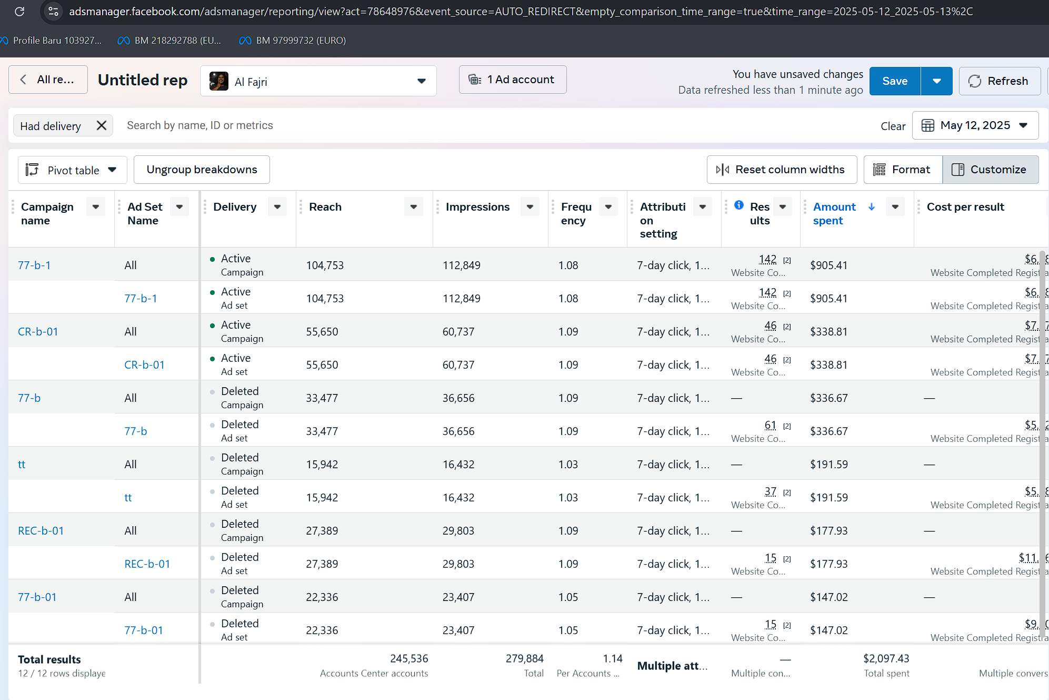Open the Campaign name column menu arrow
Viewport: 1049px width, 700px height.
tap(96, 207)
